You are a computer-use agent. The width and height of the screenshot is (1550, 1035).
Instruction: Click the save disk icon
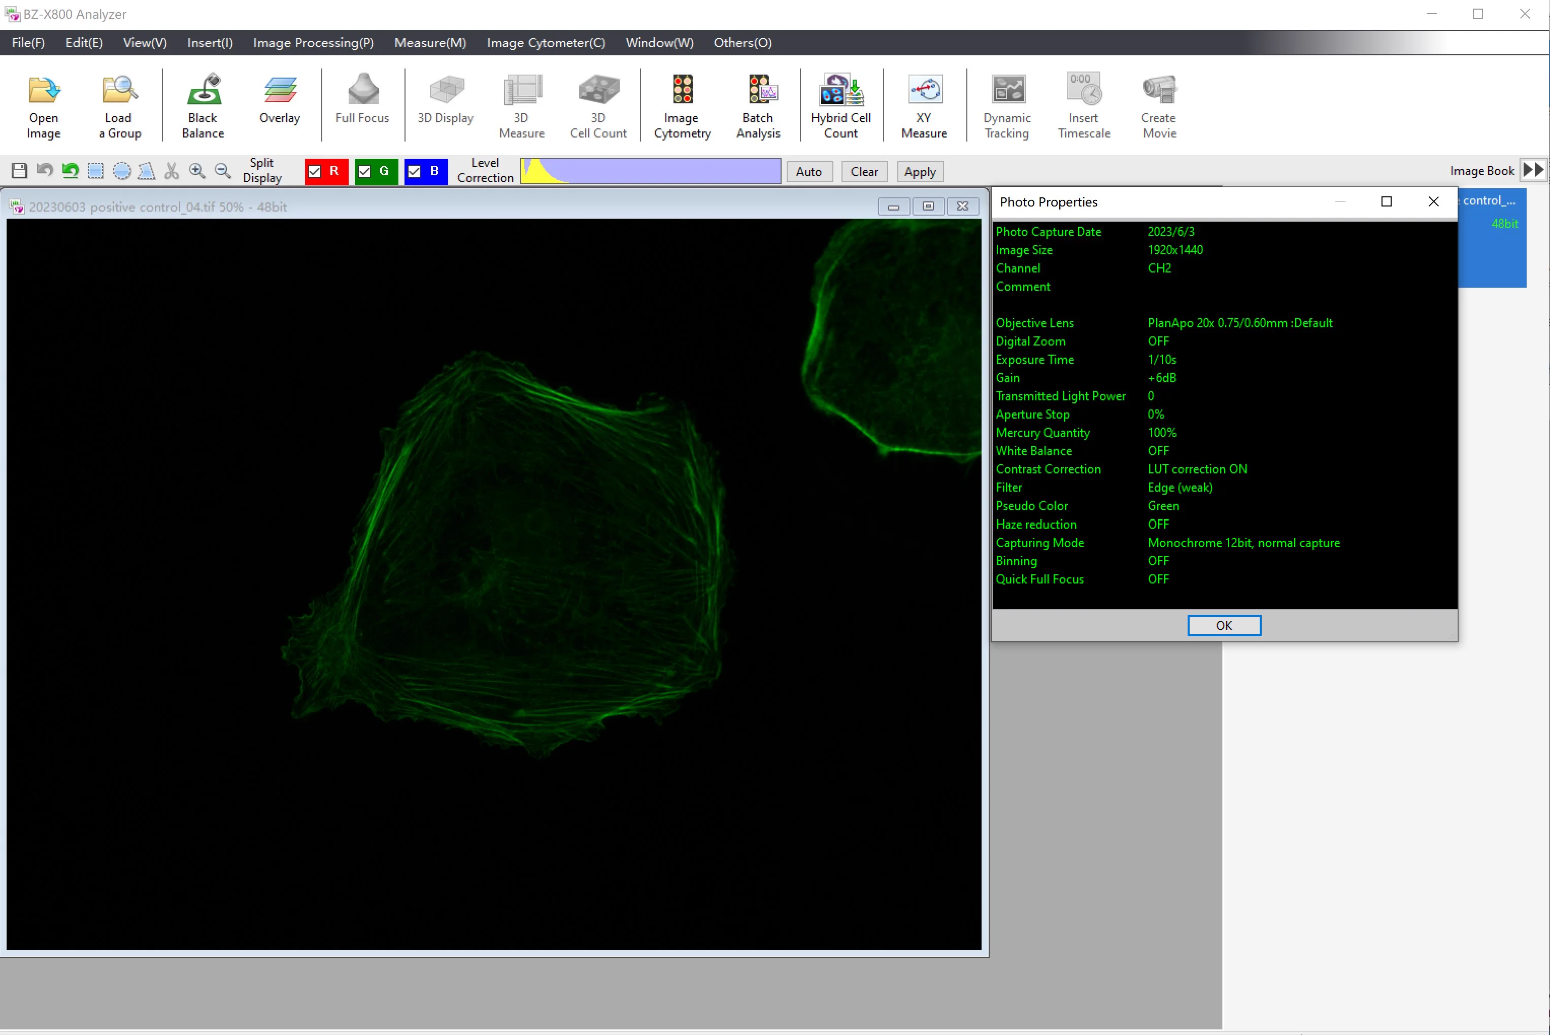(19, 171)
